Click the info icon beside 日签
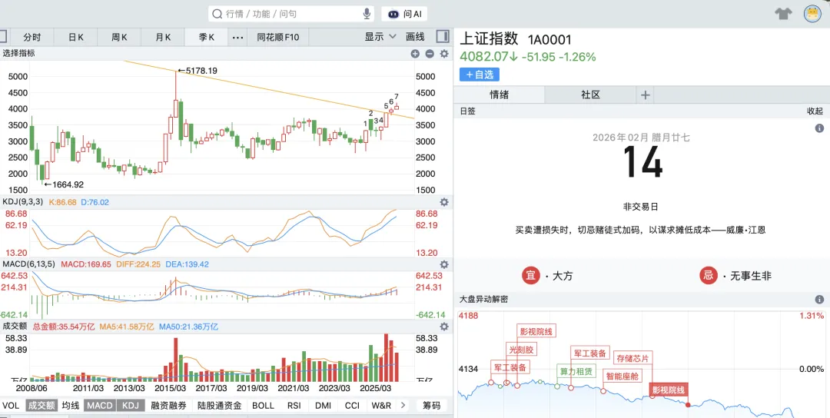This screenshot has height=418, width=830. (819, 128)
